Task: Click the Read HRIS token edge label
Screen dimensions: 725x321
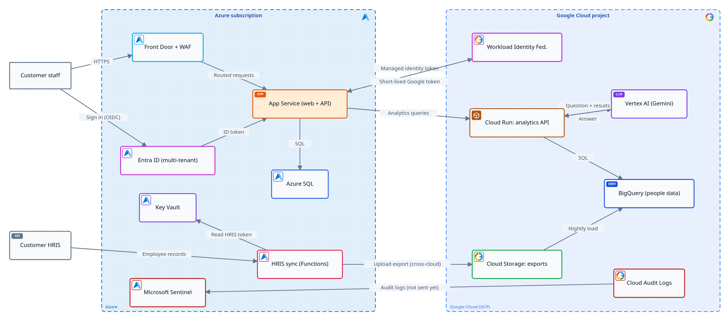Action: (x=231, y=235)
